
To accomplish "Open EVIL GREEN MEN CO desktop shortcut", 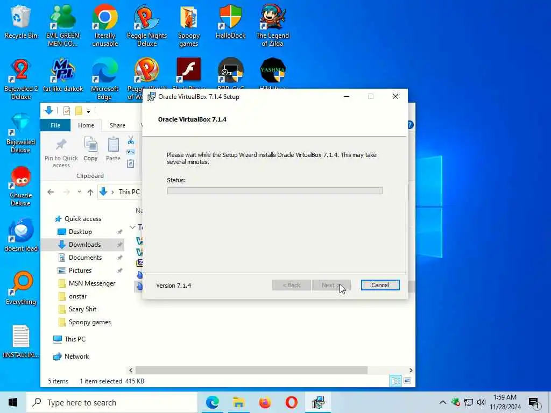I will 63,25.
